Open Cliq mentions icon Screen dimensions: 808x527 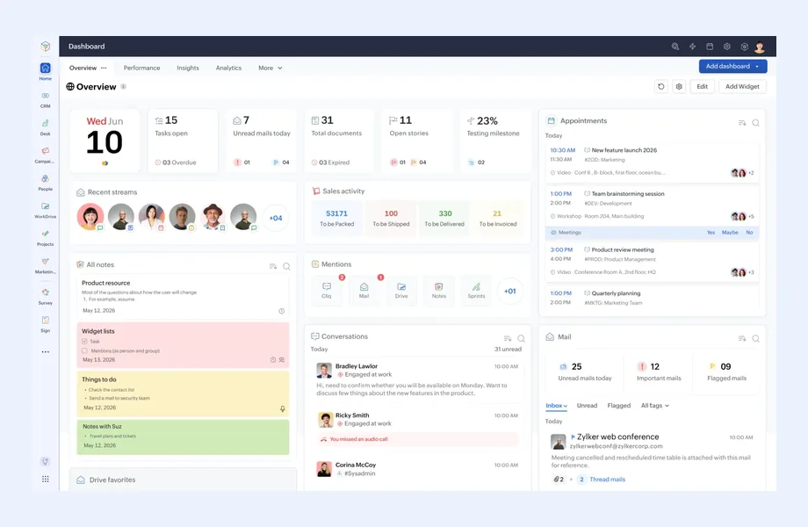326,290
